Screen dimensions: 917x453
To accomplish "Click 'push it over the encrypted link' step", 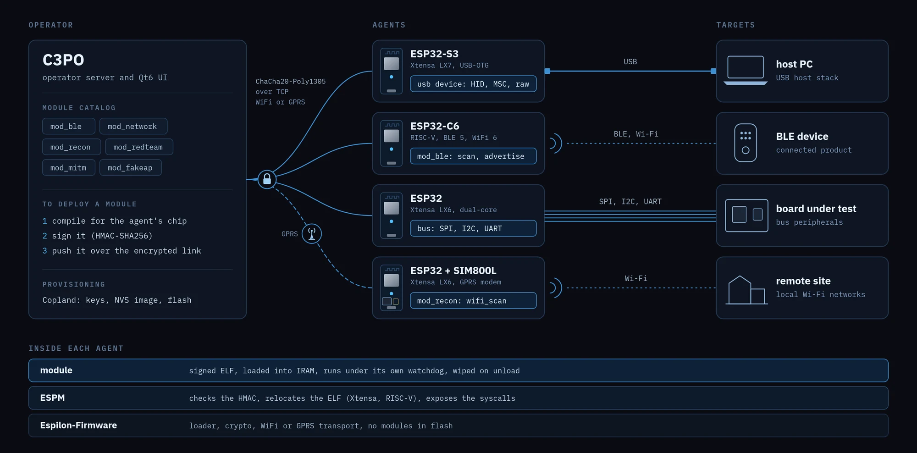I will [127, 251].
